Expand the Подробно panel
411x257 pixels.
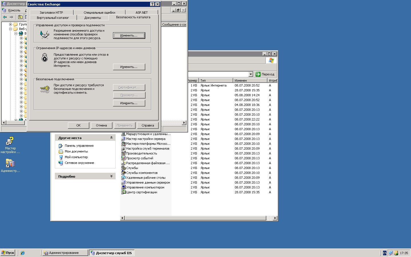[x=111, y=176]
